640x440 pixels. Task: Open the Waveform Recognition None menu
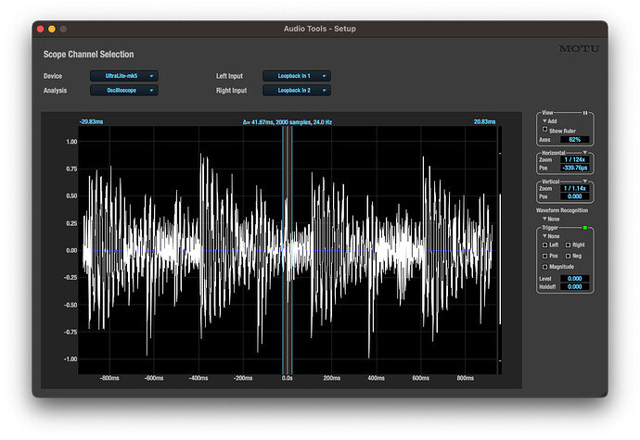pyautogui.click(x=549, y=219)
